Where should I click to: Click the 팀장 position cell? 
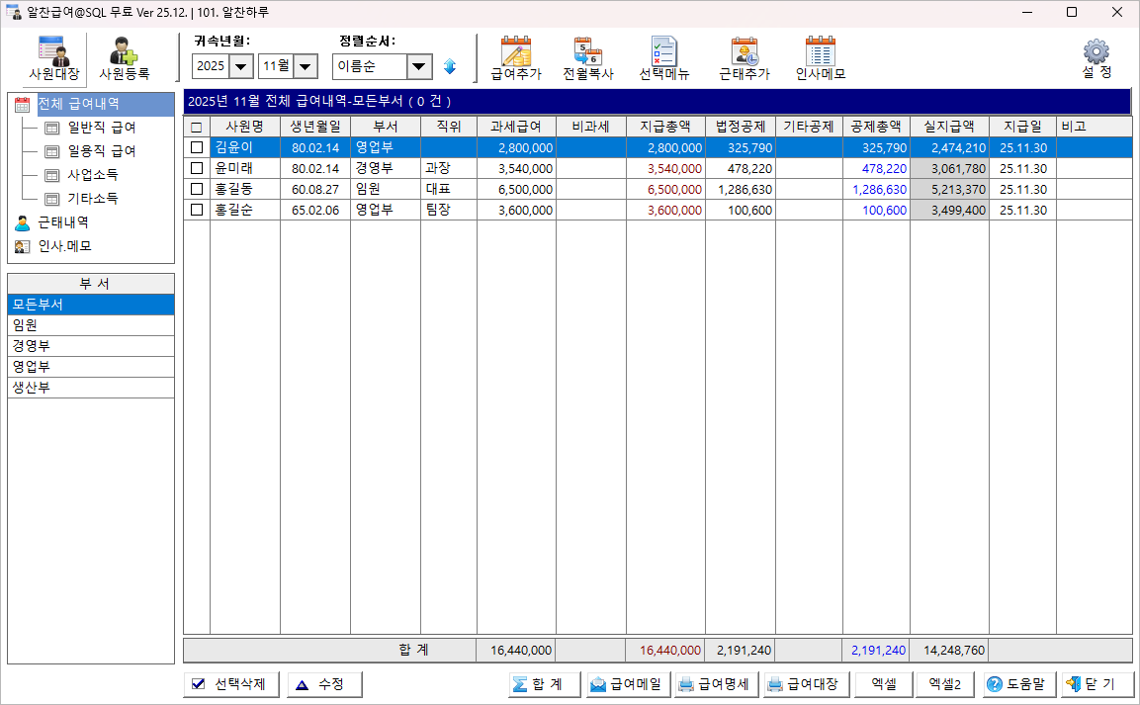pos(449,210)
